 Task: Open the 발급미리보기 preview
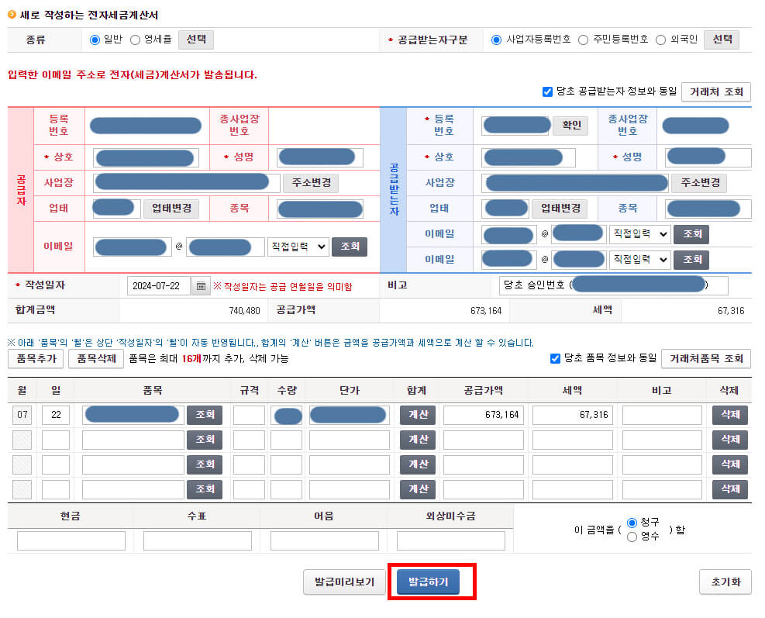click(342, 582)
